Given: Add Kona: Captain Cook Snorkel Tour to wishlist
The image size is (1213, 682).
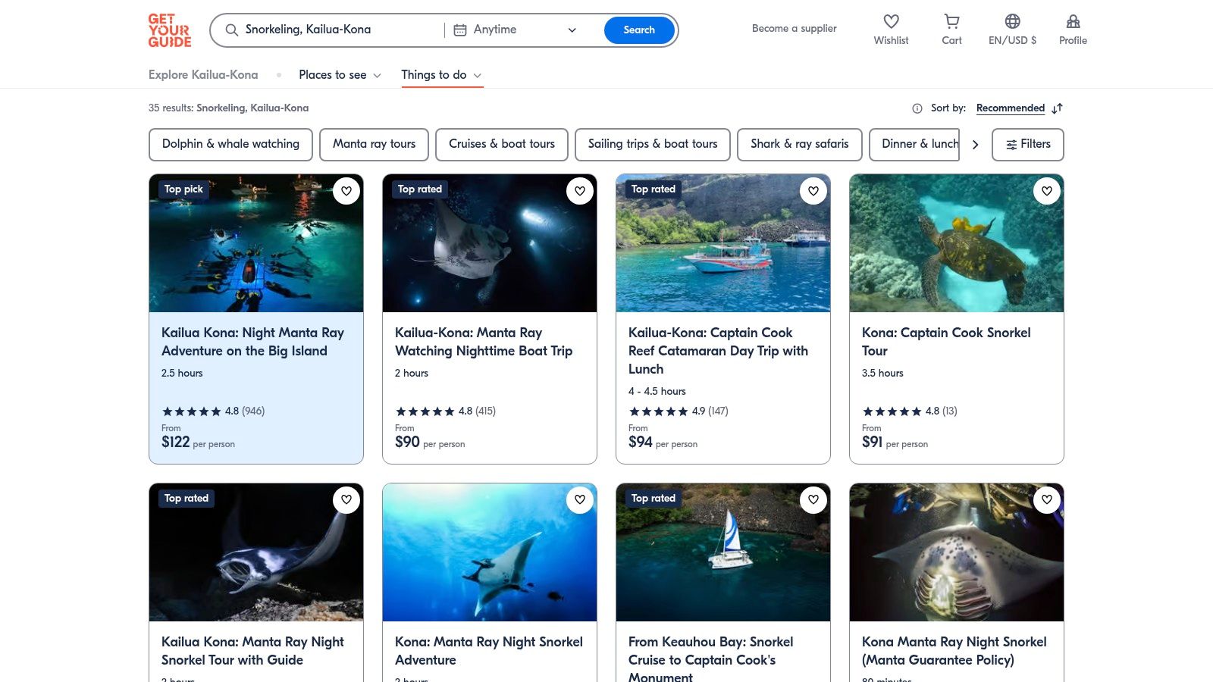Looking at the screenshot, I should [1047, 191].
